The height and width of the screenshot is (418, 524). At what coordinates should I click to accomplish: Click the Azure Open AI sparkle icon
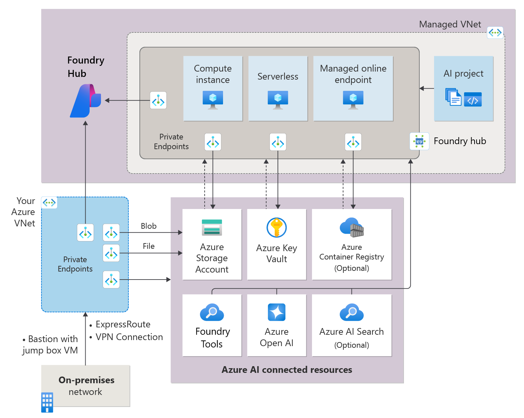click(x=277, y=312)
